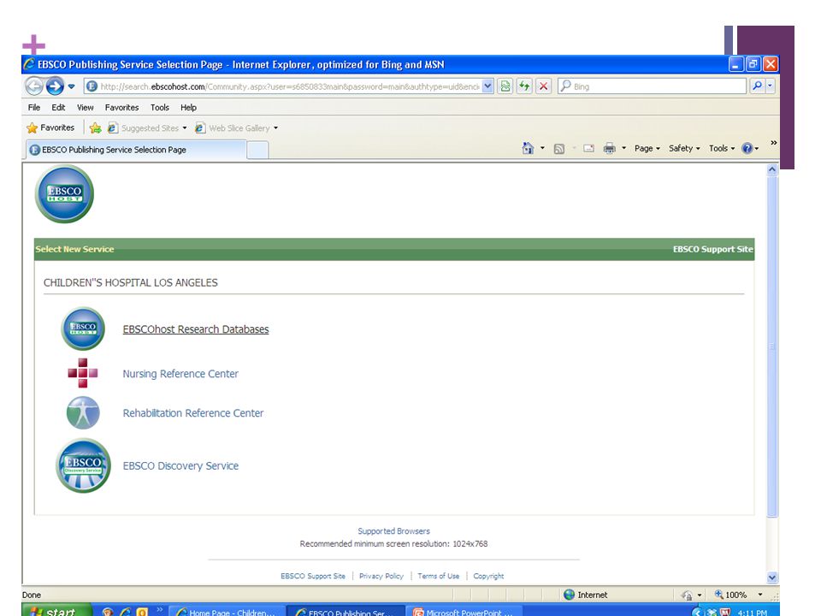821x616 pixels.
Task: Open the Help menu
Action: click(188, 108)
